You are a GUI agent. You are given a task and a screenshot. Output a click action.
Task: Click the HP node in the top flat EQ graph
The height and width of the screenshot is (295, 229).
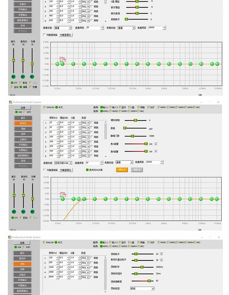point(57,64)
